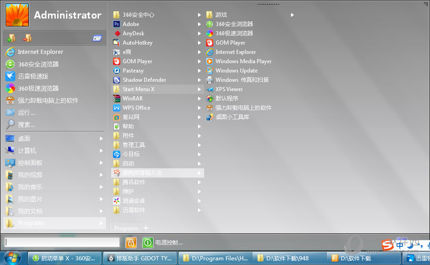
Task: Click the add-user icon under Administrator
Action: tap(11, 38)
